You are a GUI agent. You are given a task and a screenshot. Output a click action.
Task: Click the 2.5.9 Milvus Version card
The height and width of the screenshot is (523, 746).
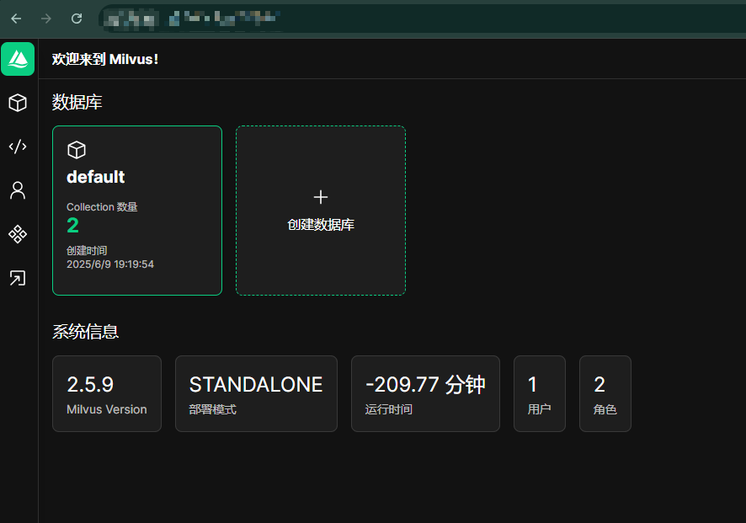coord(107,393)
